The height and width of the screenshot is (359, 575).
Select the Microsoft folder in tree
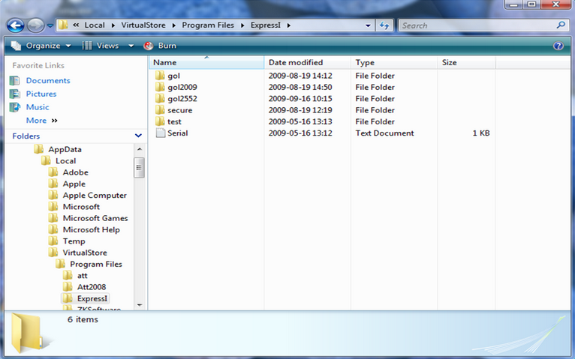81,207
